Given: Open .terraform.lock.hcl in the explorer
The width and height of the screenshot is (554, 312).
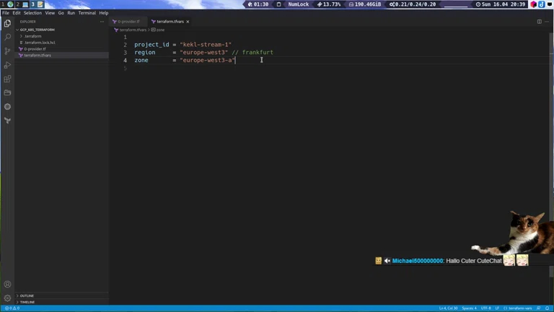Looking at the screenshot, I should (40, 43).
